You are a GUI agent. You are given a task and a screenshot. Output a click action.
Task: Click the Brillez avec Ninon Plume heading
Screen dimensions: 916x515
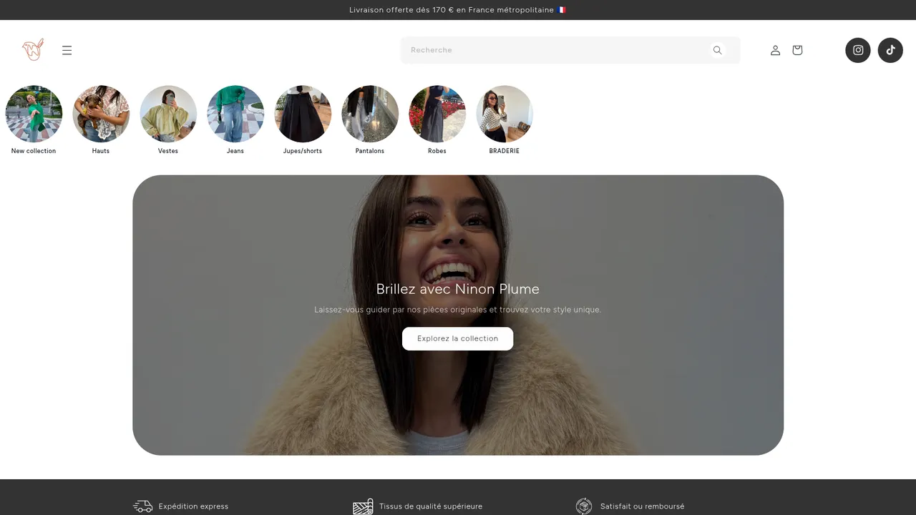tap(458, 289)
